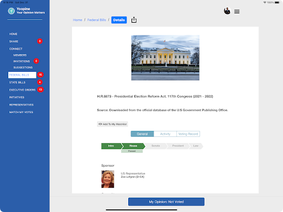Click the badge next to Federal Bills
This screenshot has width=283, height=212.
[40, 75]
